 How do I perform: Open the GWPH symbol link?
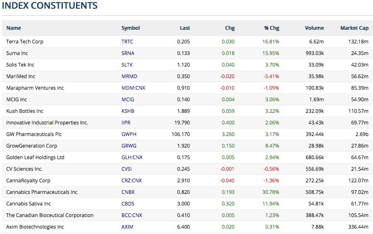pos(129,134)
